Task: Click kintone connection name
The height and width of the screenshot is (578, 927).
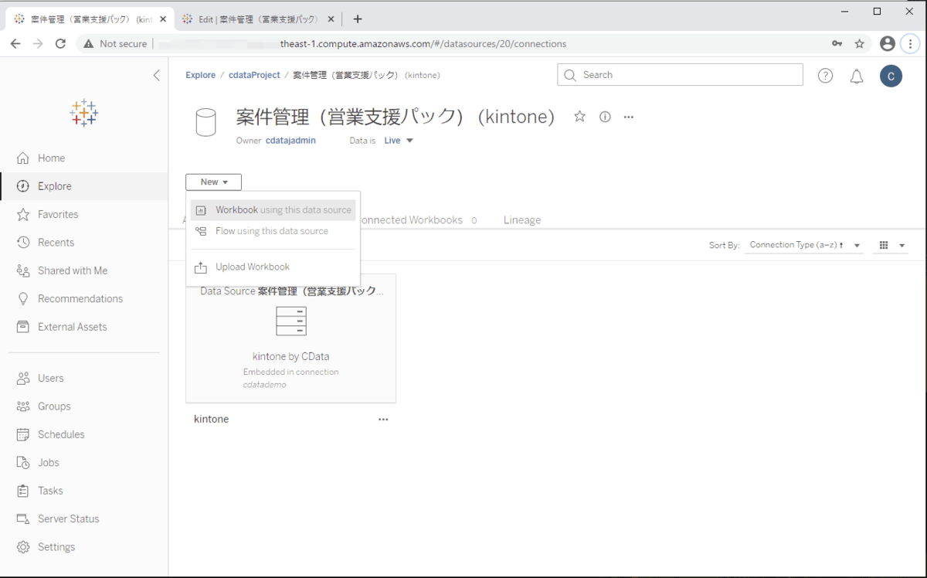Action: click(x=211, y=420)
